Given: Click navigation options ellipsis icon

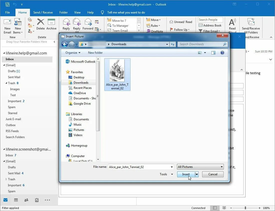Looking at the screenshot, I should [47, 200].
